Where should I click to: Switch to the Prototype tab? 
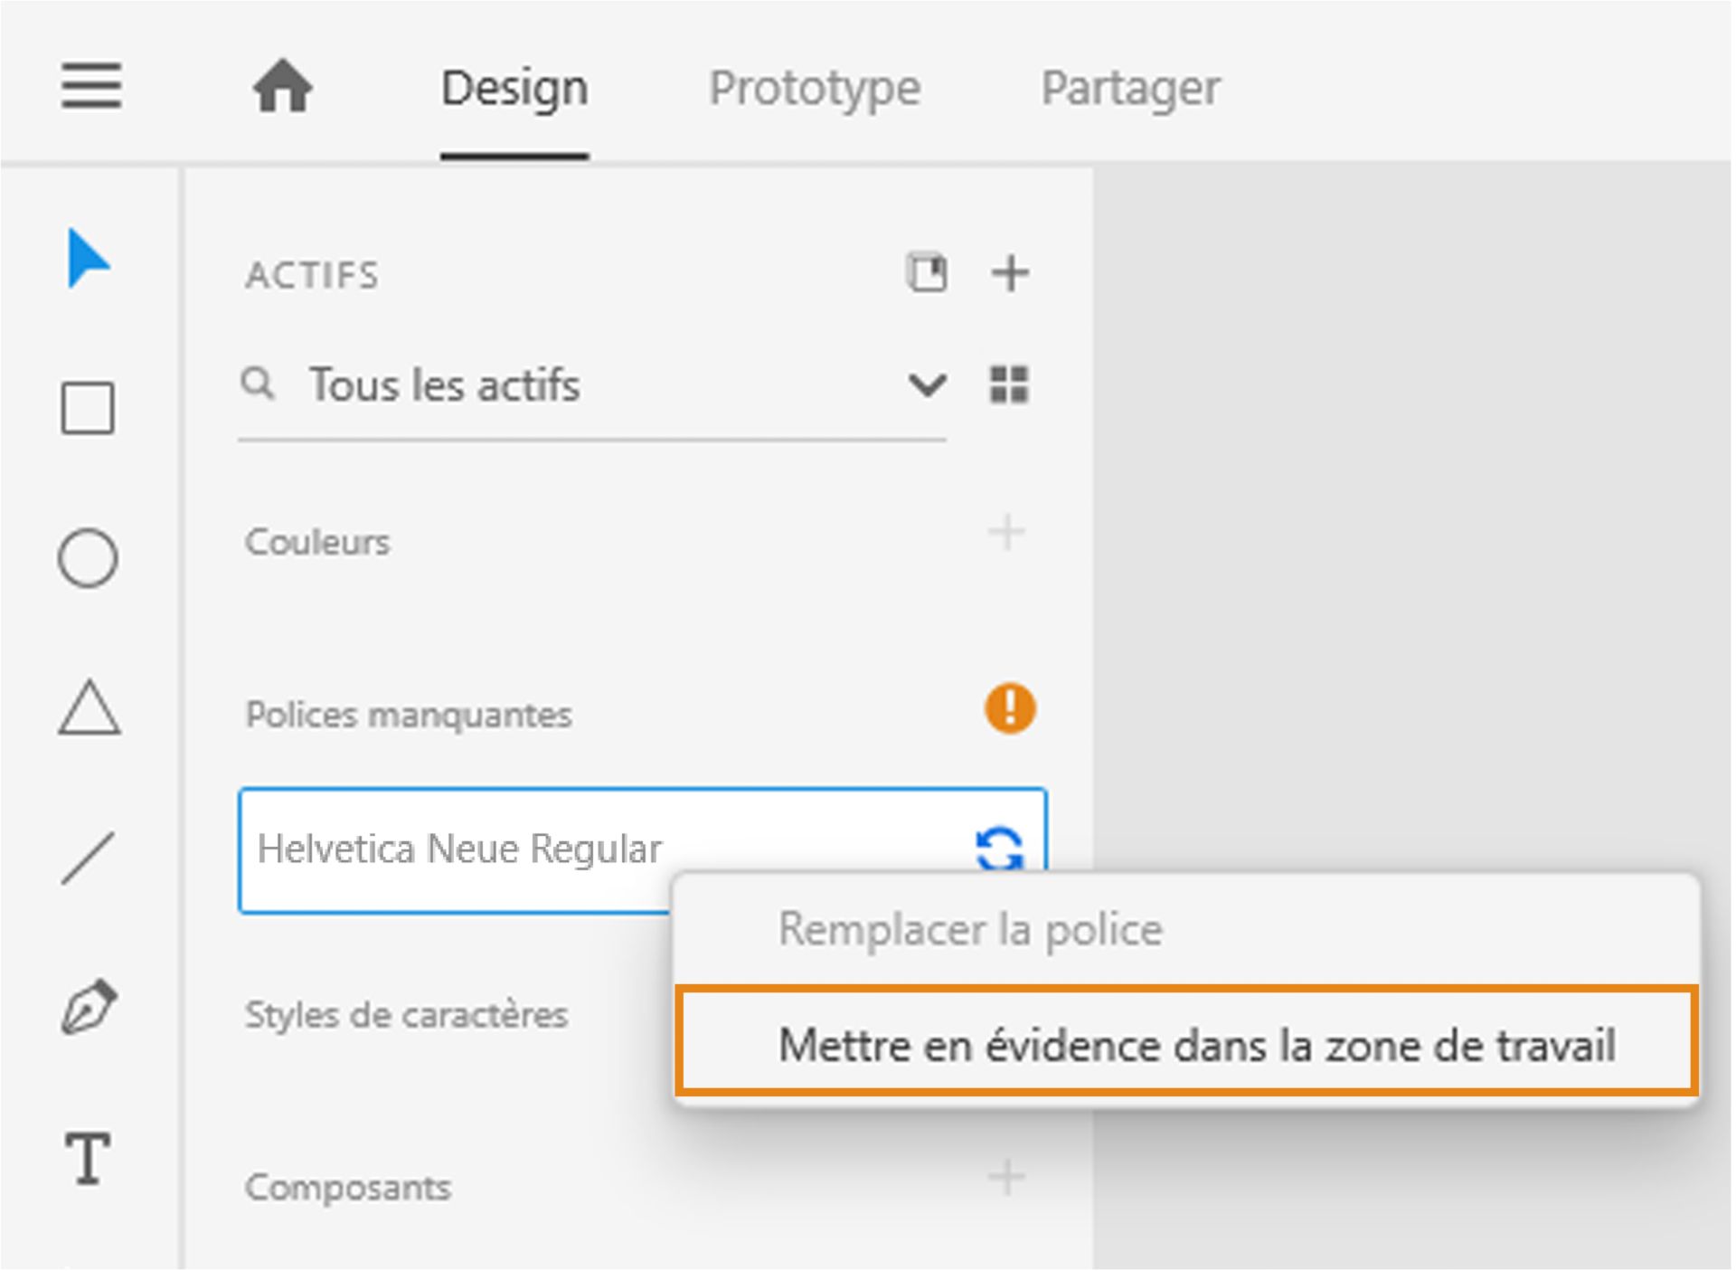[814, 87]
